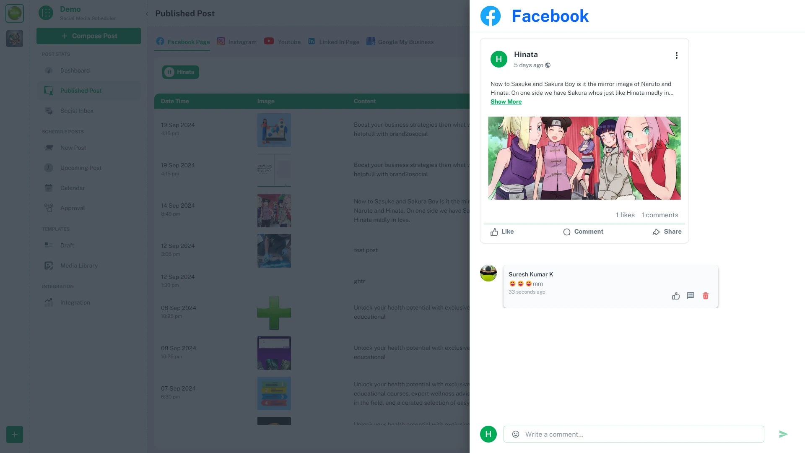Click the Dashboard icon in the sidebar

click(49, 70)
